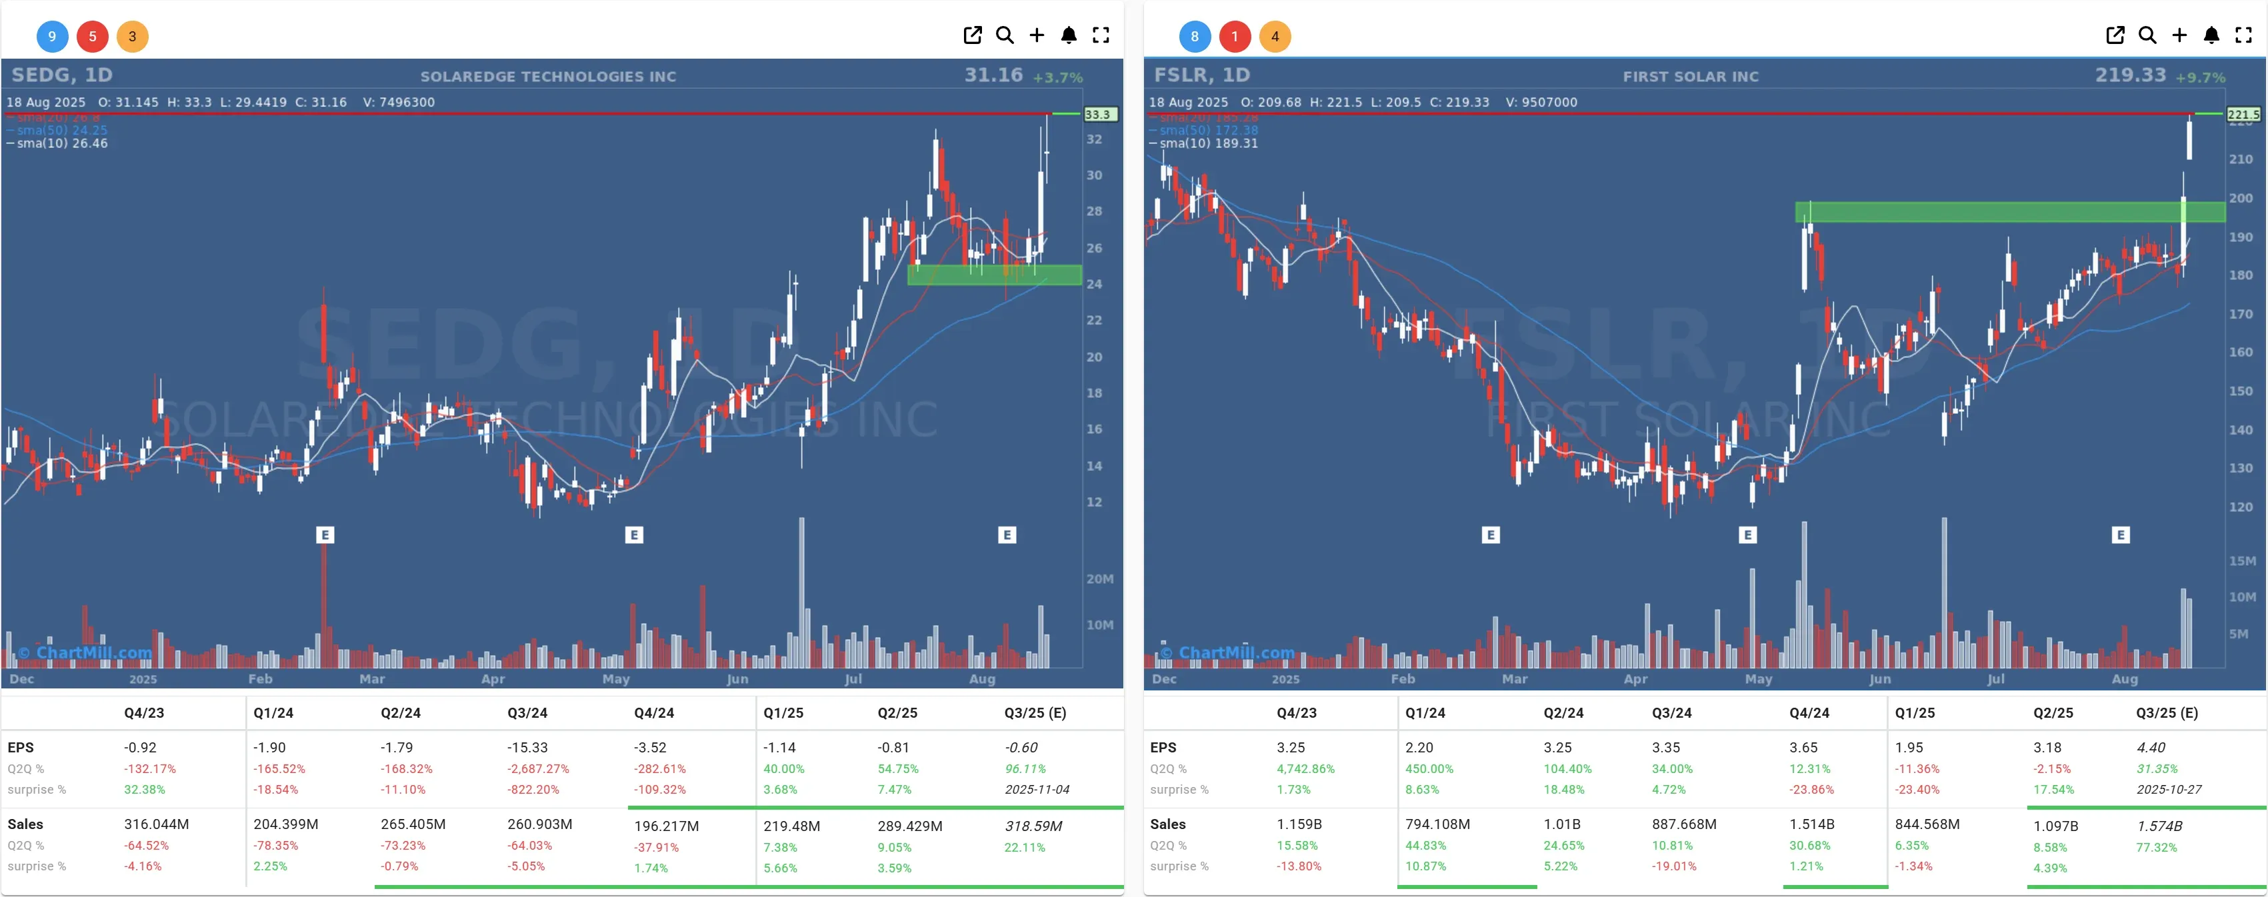Image resolution: width=2268 pixels, height=897 pixels.
Task: Click FSLR, 1D chart title
Action: coord(1202,75)
